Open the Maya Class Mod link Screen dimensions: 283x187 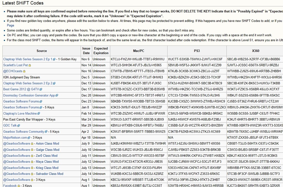coord(47,162)
